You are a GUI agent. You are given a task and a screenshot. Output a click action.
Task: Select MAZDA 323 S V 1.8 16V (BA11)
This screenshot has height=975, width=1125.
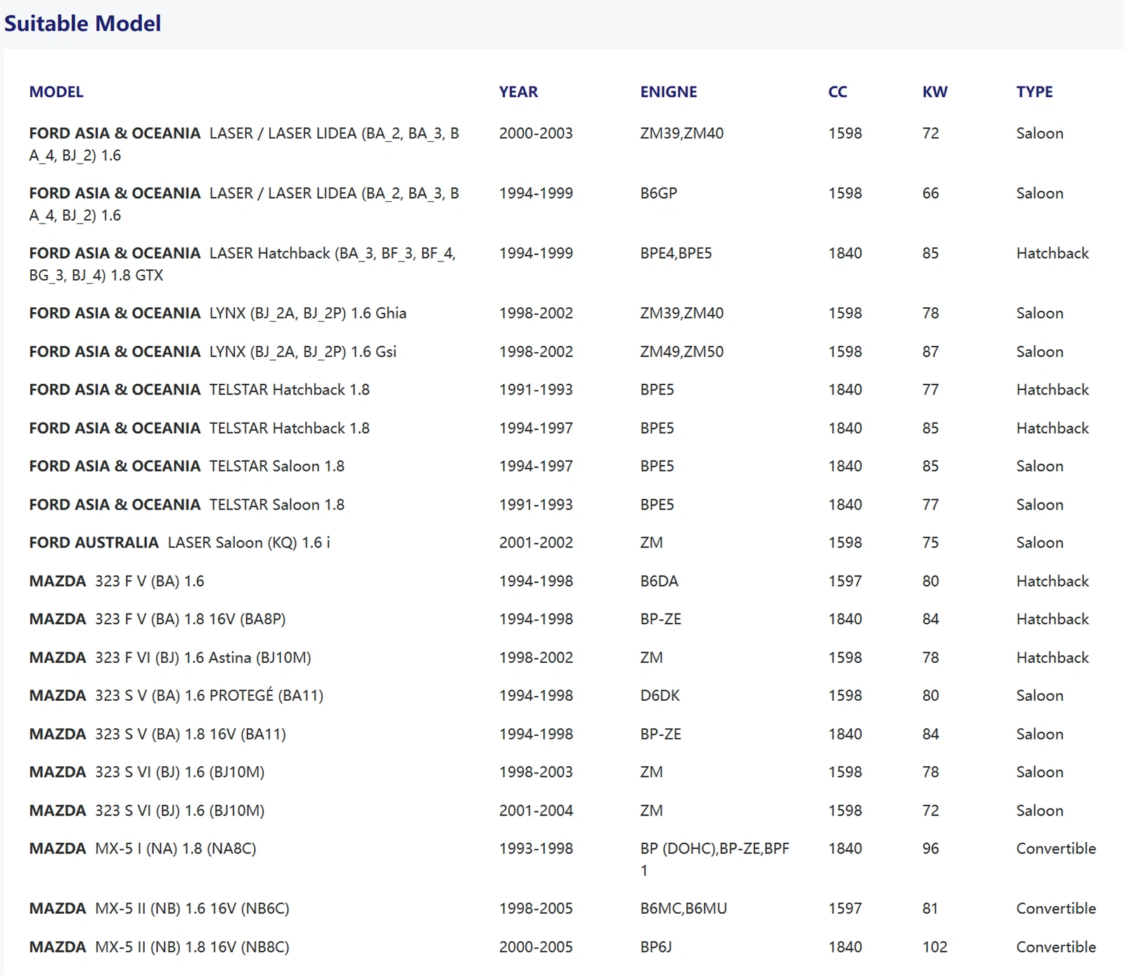(157, 735)
